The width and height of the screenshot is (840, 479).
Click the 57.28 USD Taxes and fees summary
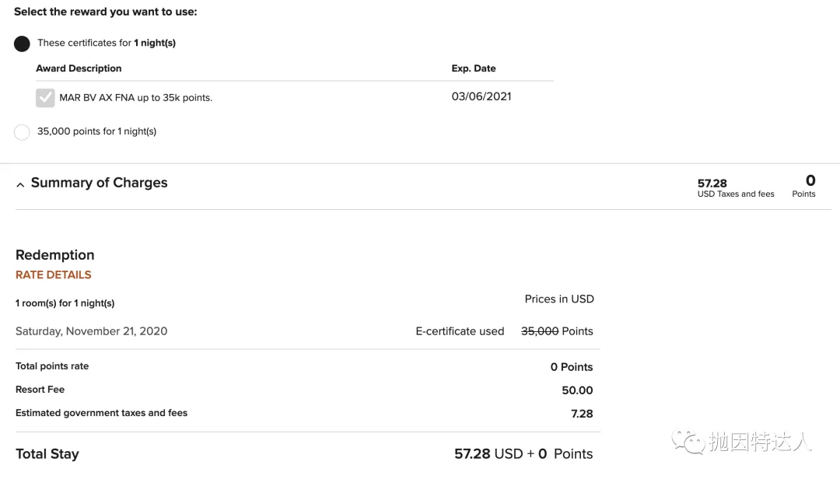(x=736, y=188)
